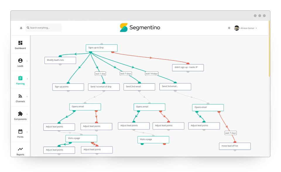281x172 pixels.
Task: Click the Components label in sidebar
Action: pos(20,119)
